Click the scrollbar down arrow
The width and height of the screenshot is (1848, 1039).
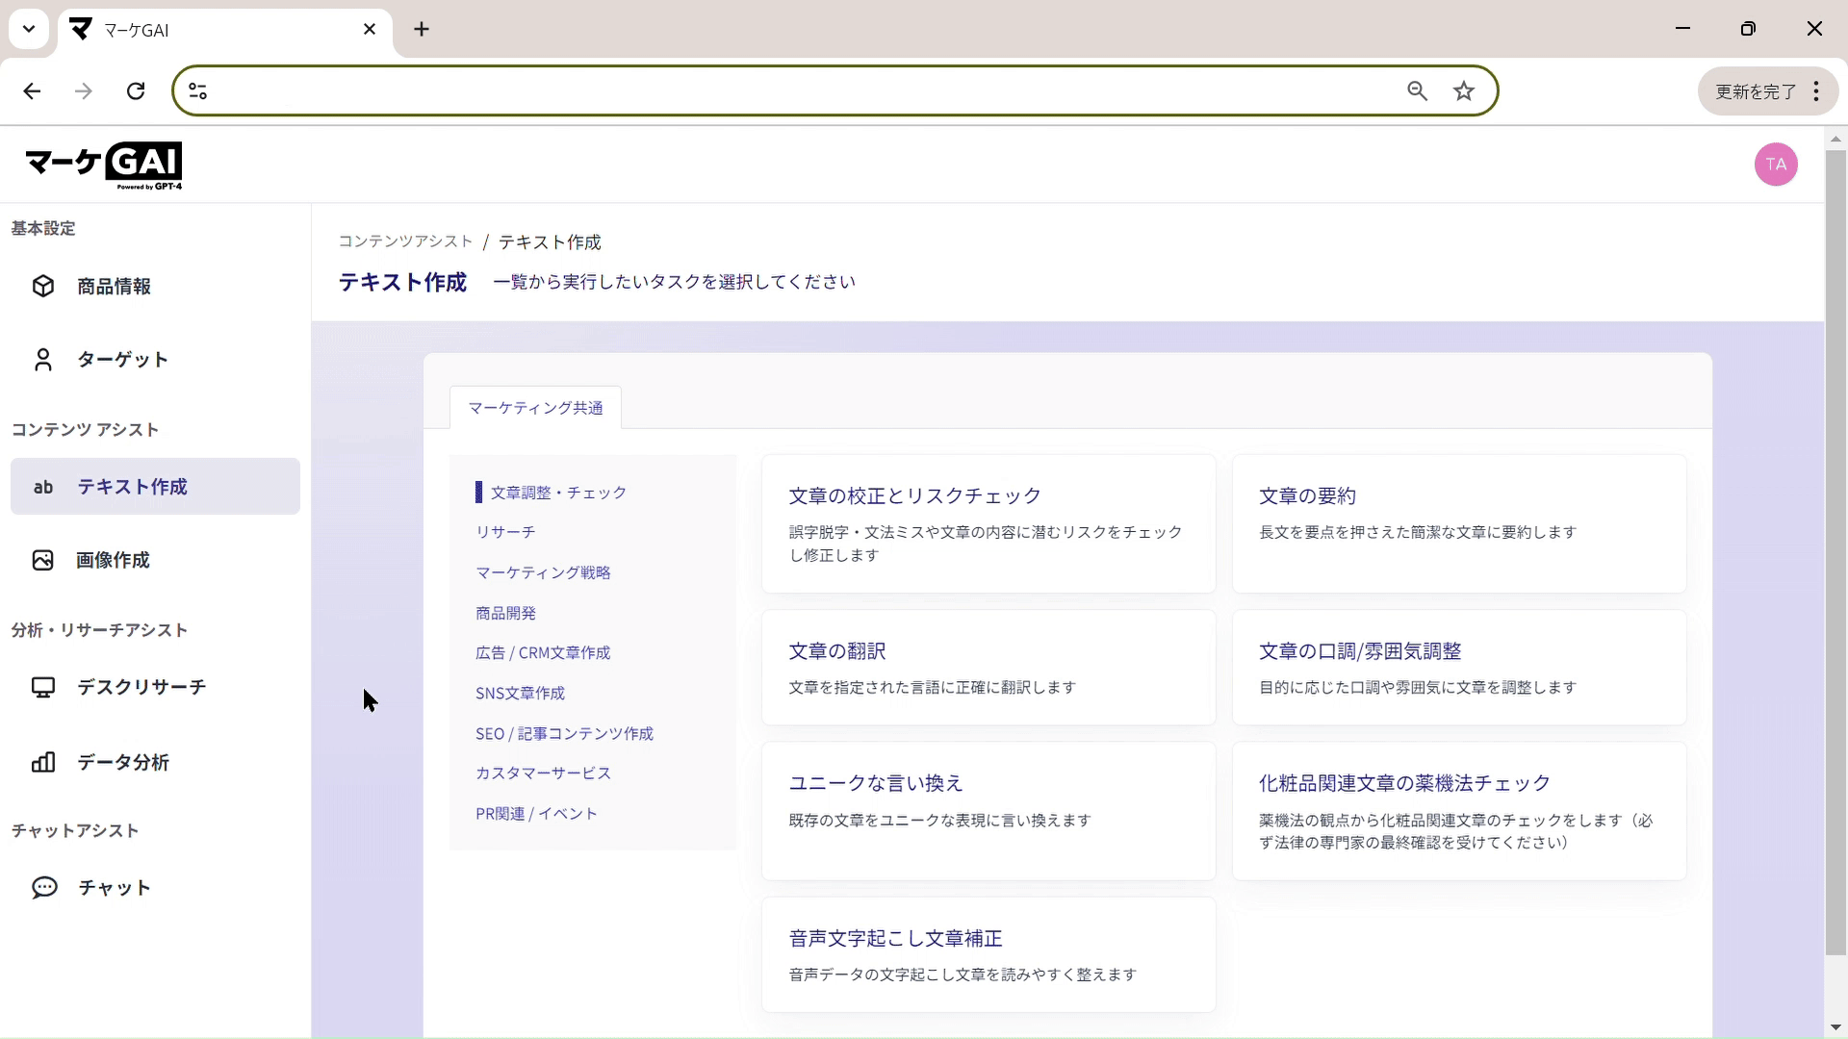[x=1835, y=1027]
